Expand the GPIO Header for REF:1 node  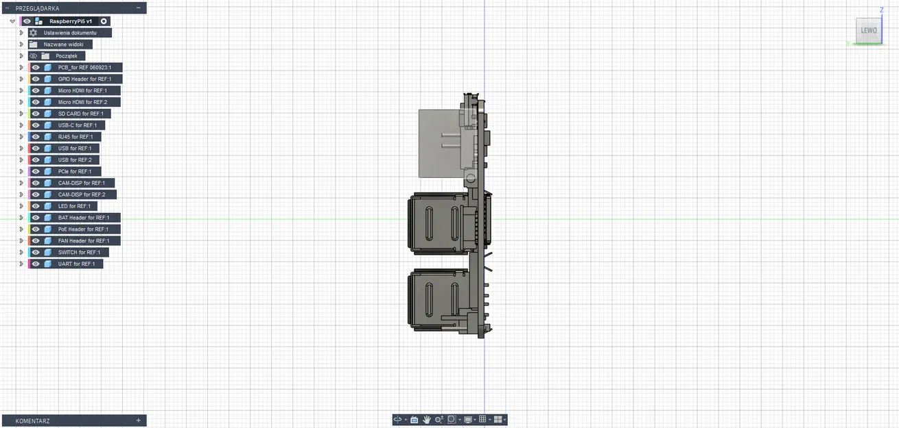[20, 79]
